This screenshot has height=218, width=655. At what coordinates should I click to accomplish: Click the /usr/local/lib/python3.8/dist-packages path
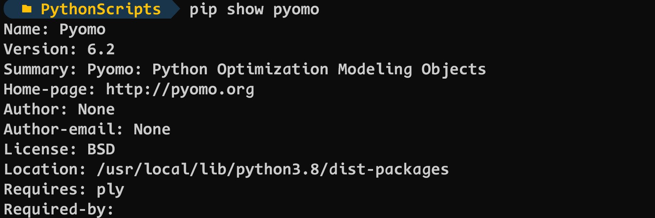[273, 169]
